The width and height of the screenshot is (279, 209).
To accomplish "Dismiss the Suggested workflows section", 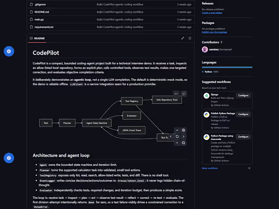I will click(249, 168).
